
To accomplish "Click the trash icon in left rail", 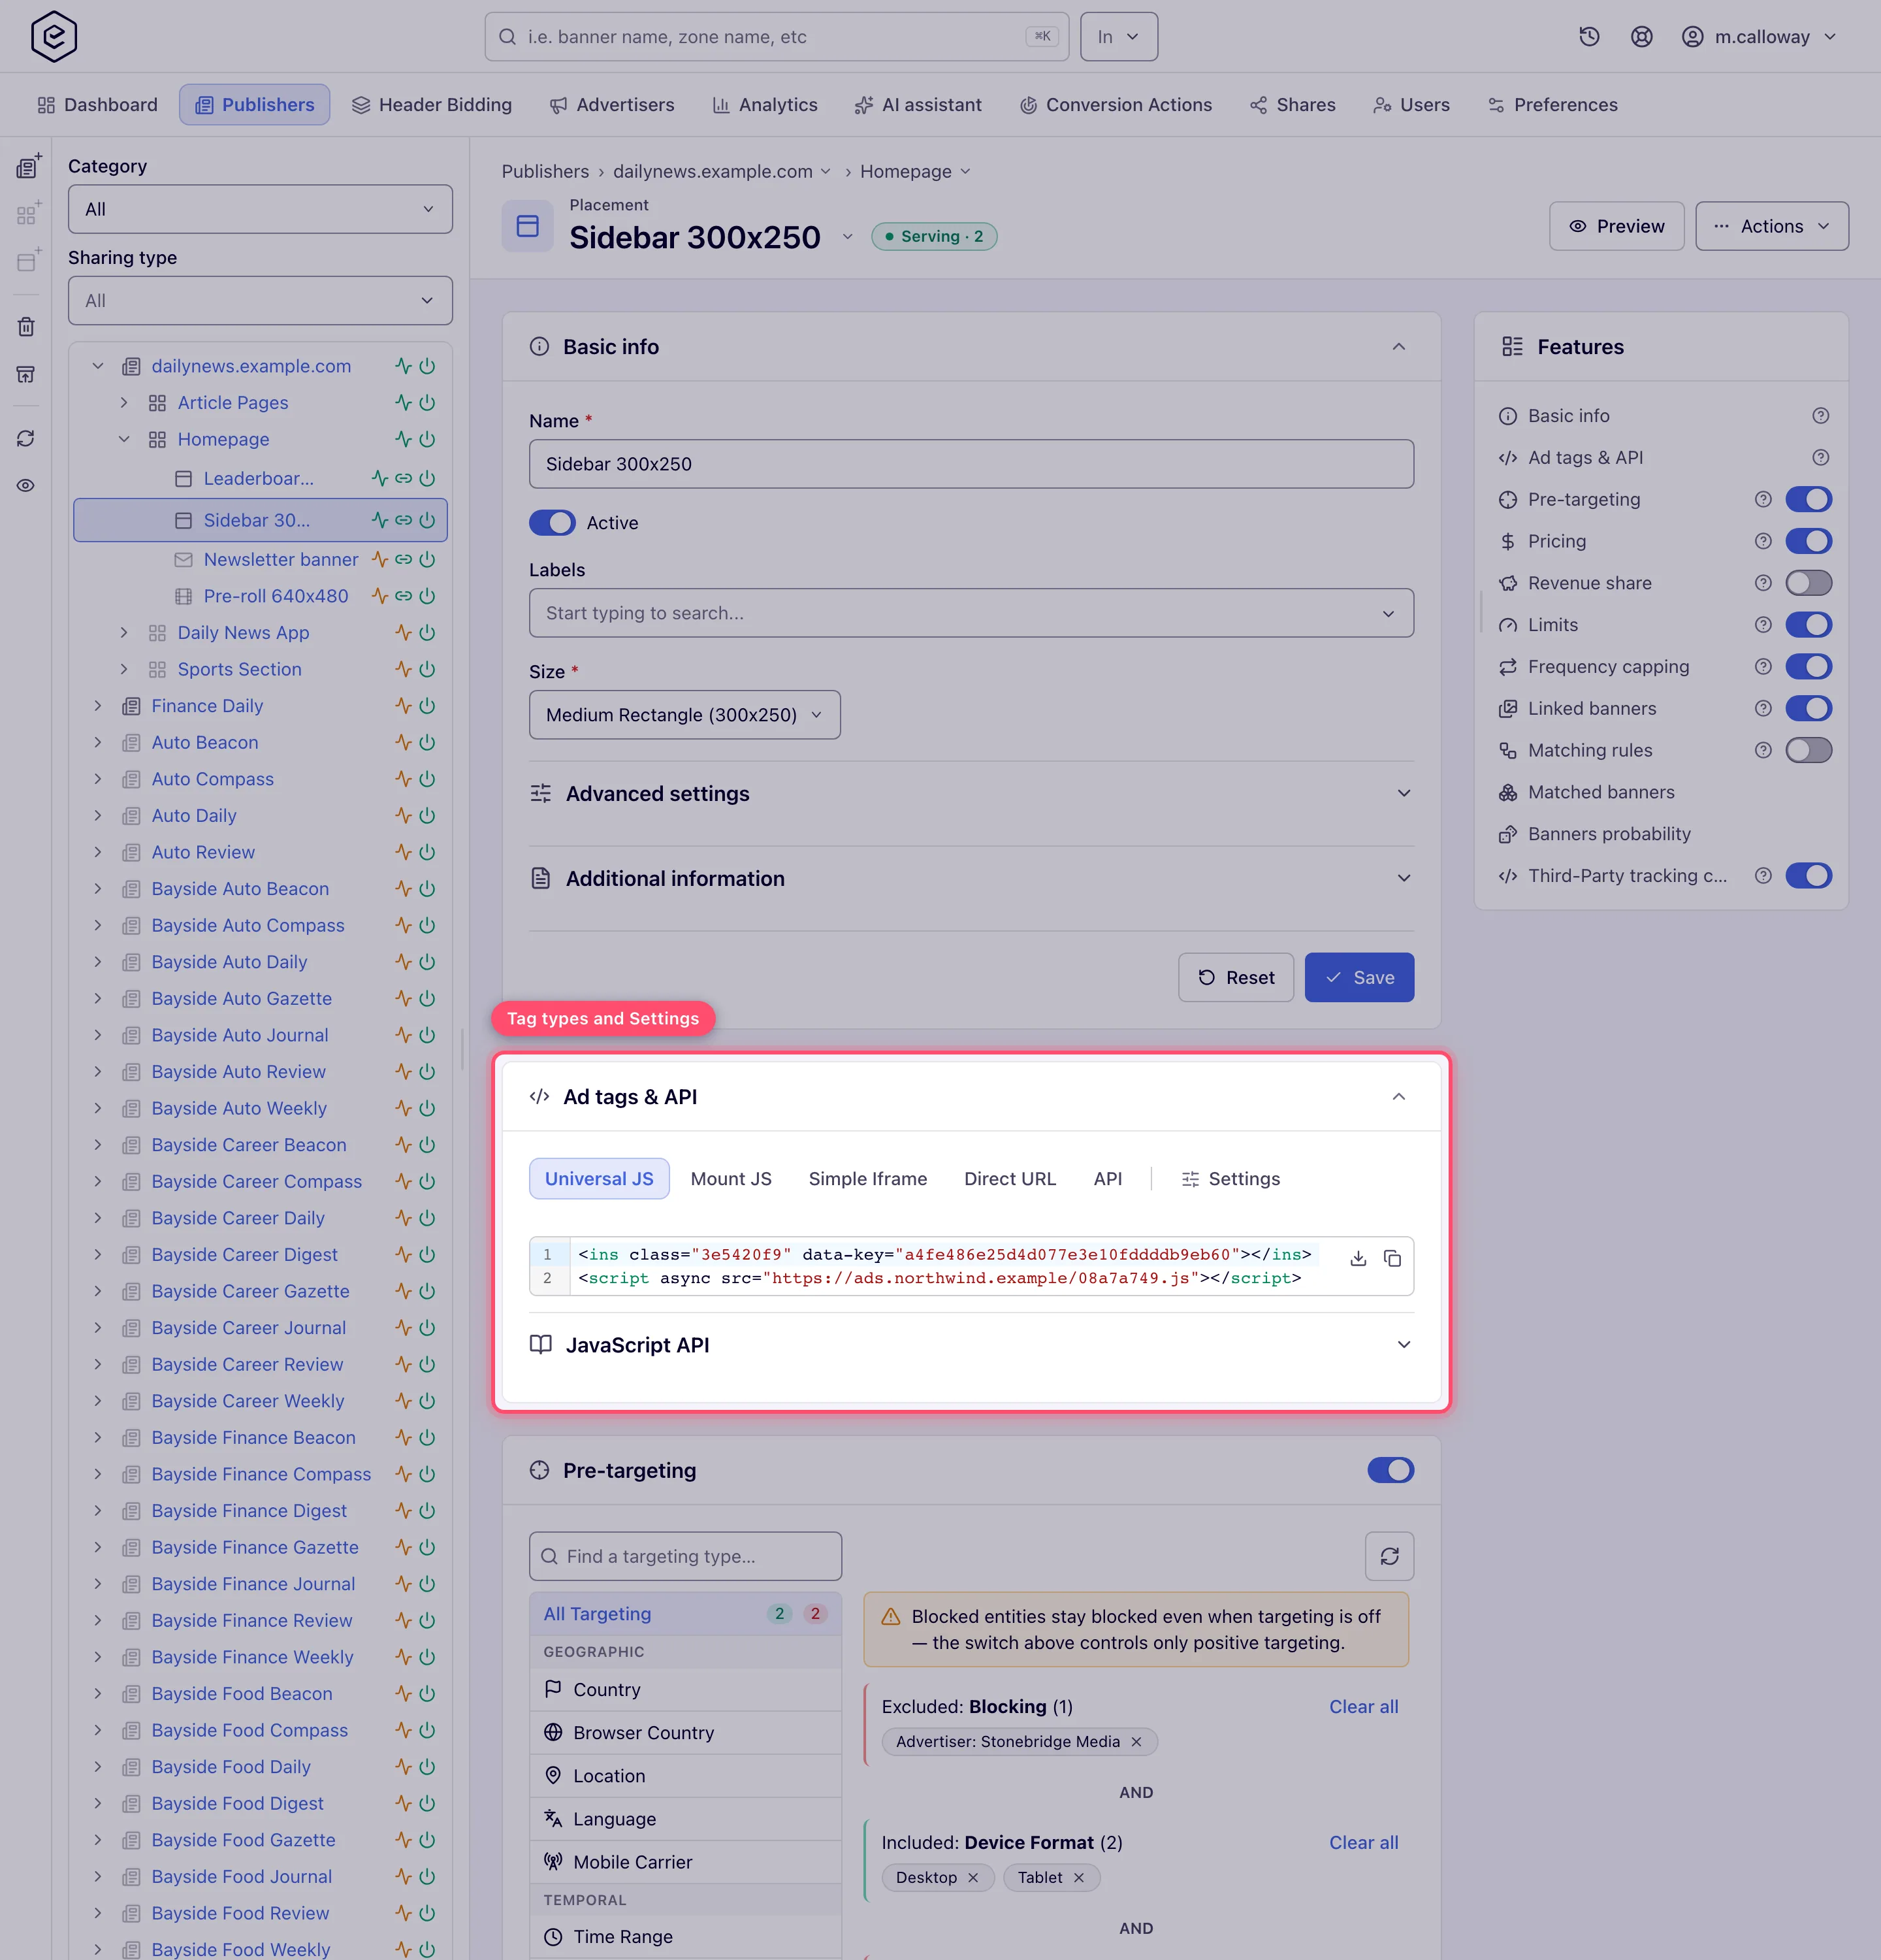I will click(26, 326).
